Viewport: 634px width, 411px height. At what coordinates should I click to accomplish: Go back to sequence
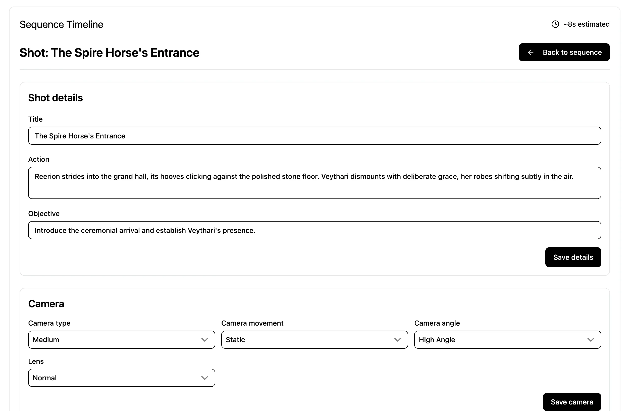(x=564, y=52)
